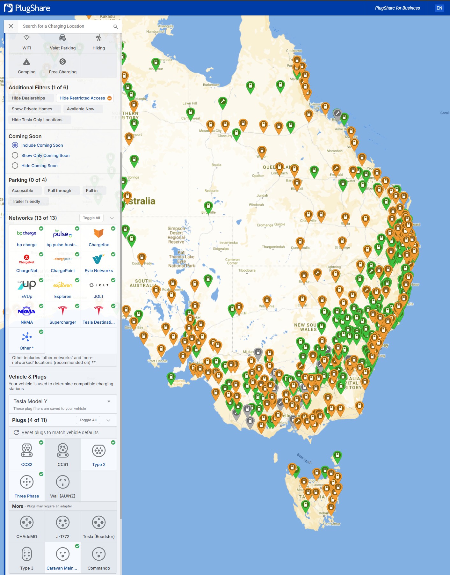Select the WiFi amenity filter

[27, 42]
